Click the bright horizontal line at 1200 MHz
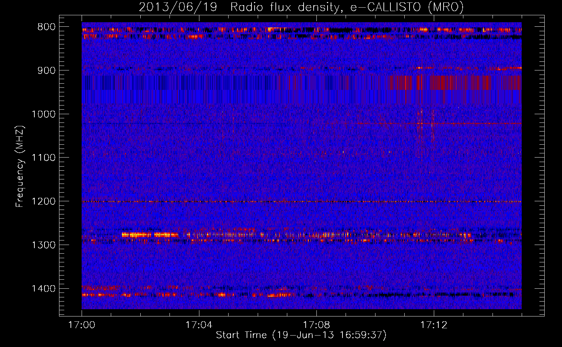Viewport: 562px width, 347px height. pyautogui.click(x=301, y=201)
